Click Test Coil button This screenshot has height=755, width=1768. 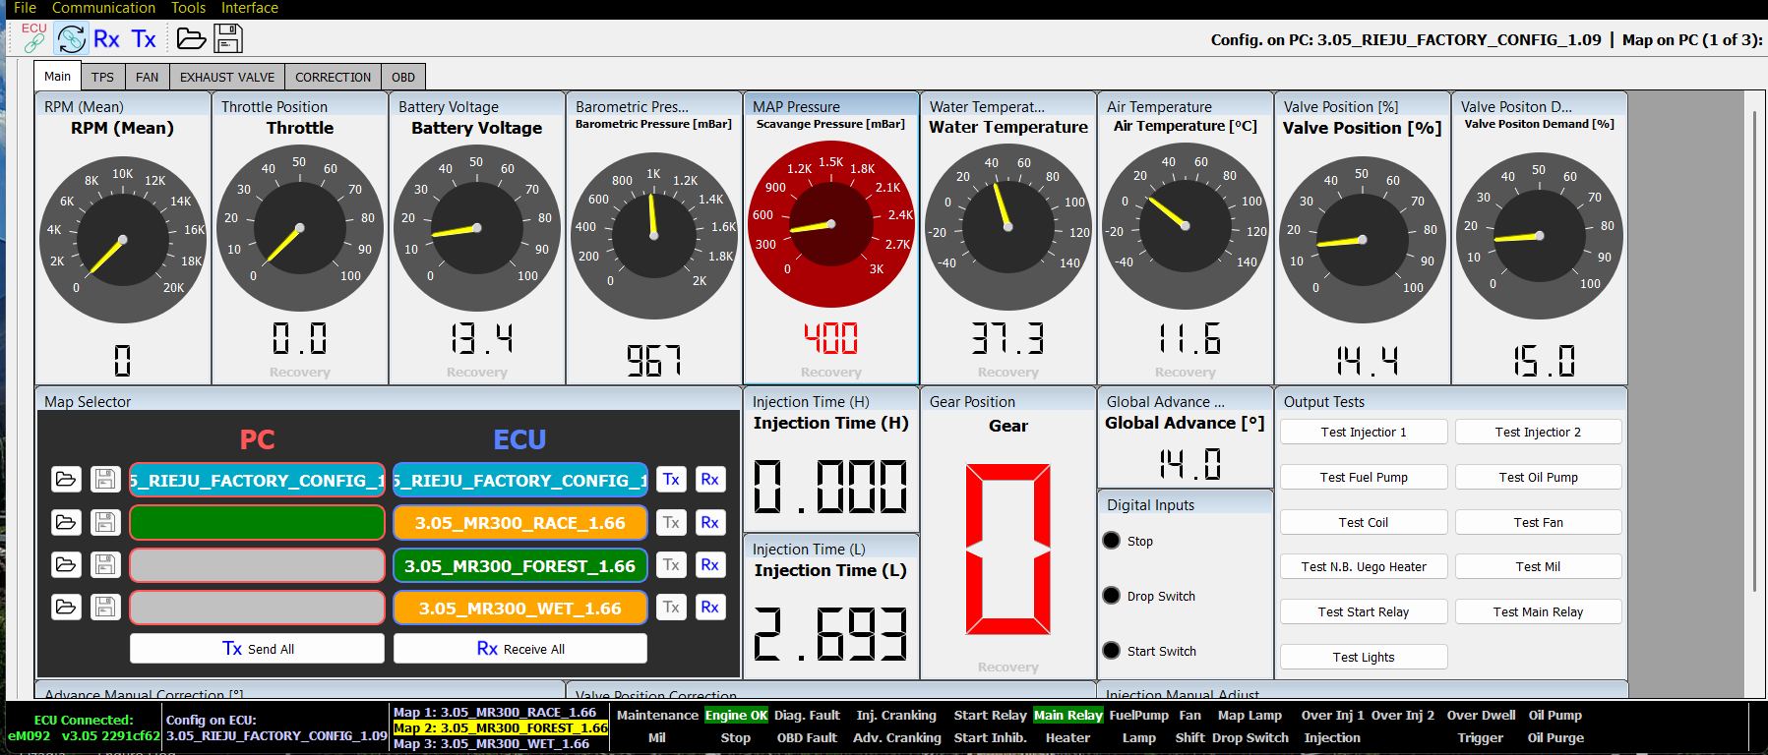click(1364, 522)
